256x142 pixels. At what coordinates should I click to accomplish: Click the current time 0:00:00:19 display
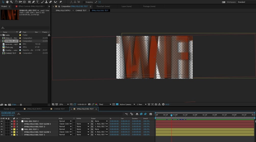8,113
